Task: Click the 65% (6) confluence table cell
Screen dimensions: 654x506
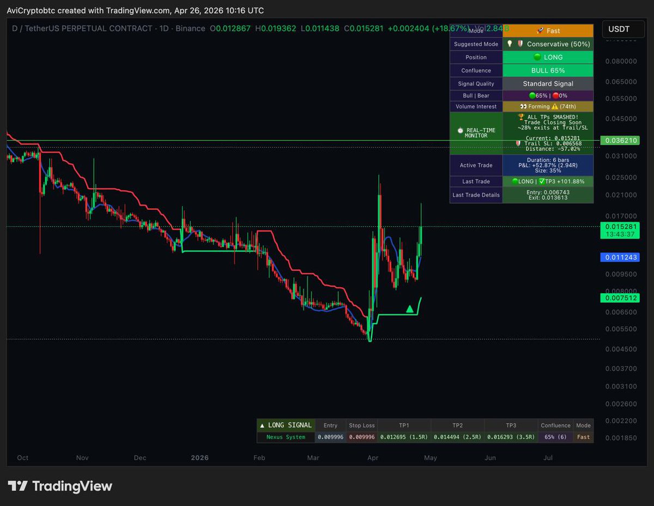Action: 555,437
